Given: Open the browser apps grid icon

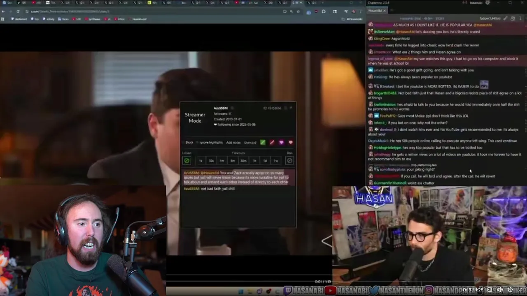Looking at the screenshot, I should pyautogui.click(x=3, y=19).
